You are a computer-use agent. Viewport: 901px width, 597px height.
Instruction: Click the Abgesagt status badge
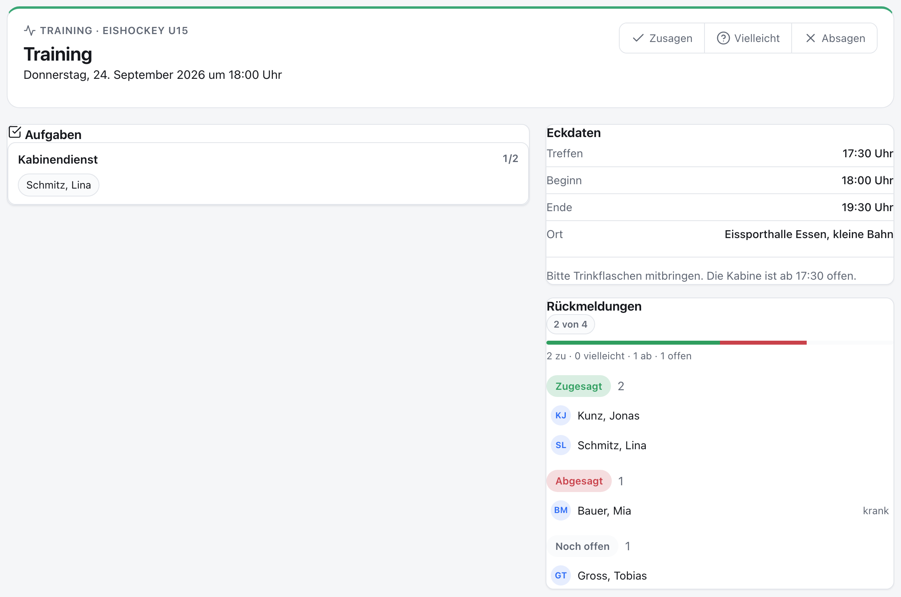579,481
